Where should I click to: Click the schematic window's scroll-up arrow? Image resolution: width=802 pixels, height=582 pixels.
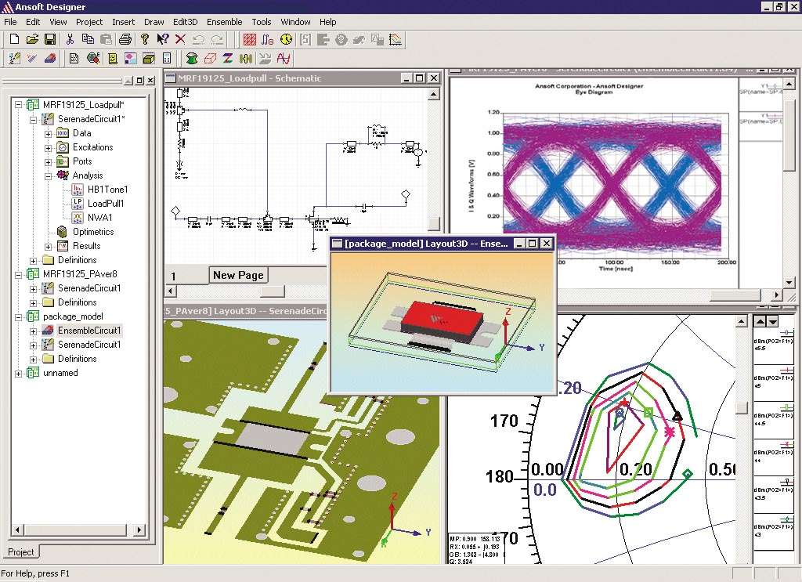(x=433, y=94)
